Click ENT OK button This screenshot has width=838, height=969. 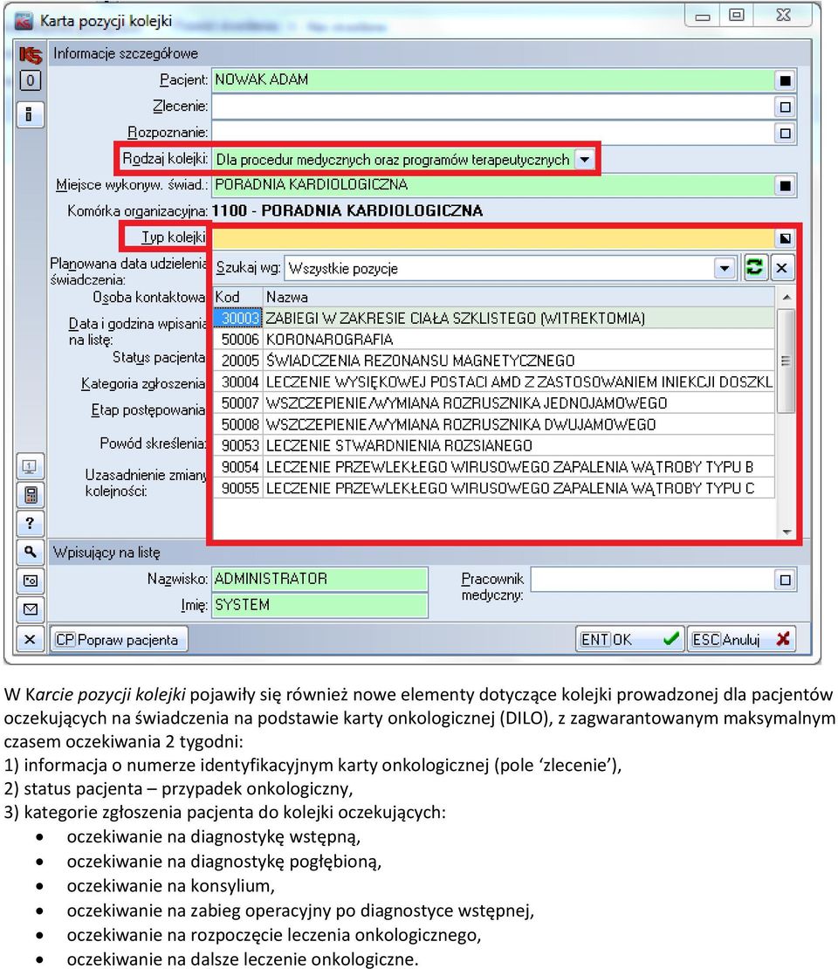(x=629, y=639)
